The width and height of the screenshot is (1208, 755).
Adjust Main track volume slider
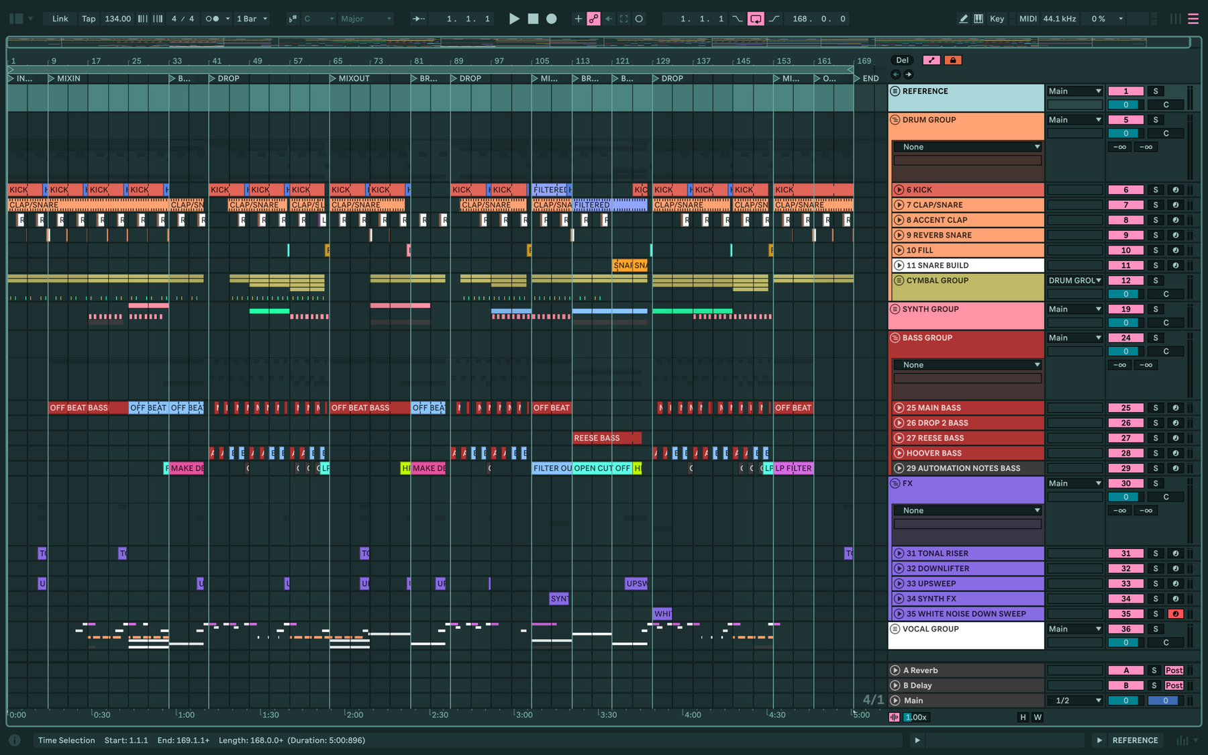click(x=1126, y=701)
